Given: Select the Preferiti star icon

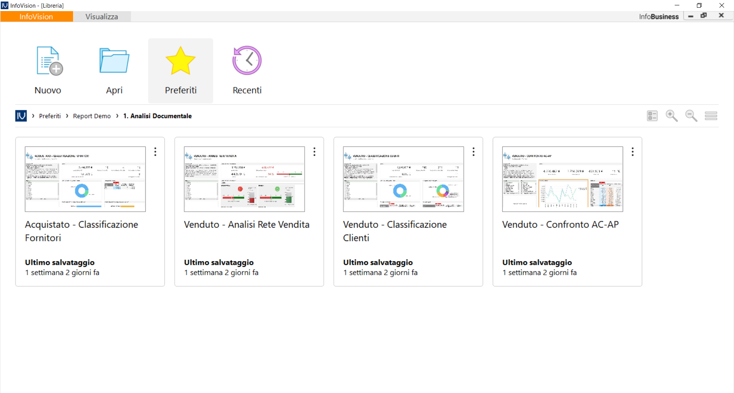Looking at the screenshot, I should (x=180, y=61).
